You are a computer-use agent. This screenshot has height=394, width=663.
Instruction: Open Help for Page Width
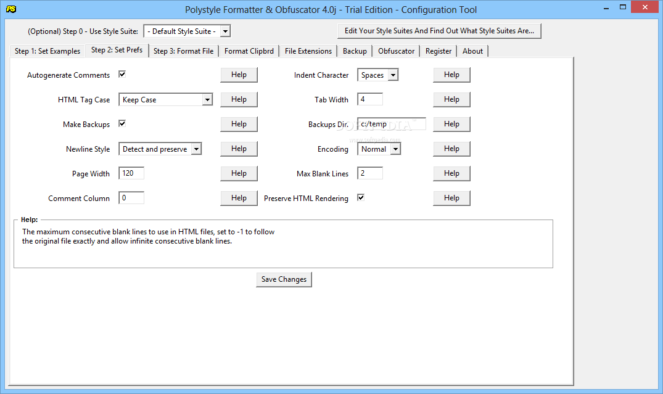239,173
